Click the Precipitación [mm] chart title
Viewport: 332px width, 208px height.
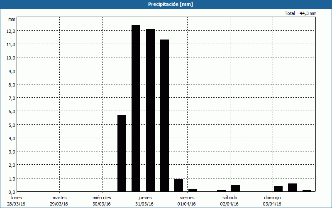171,4
